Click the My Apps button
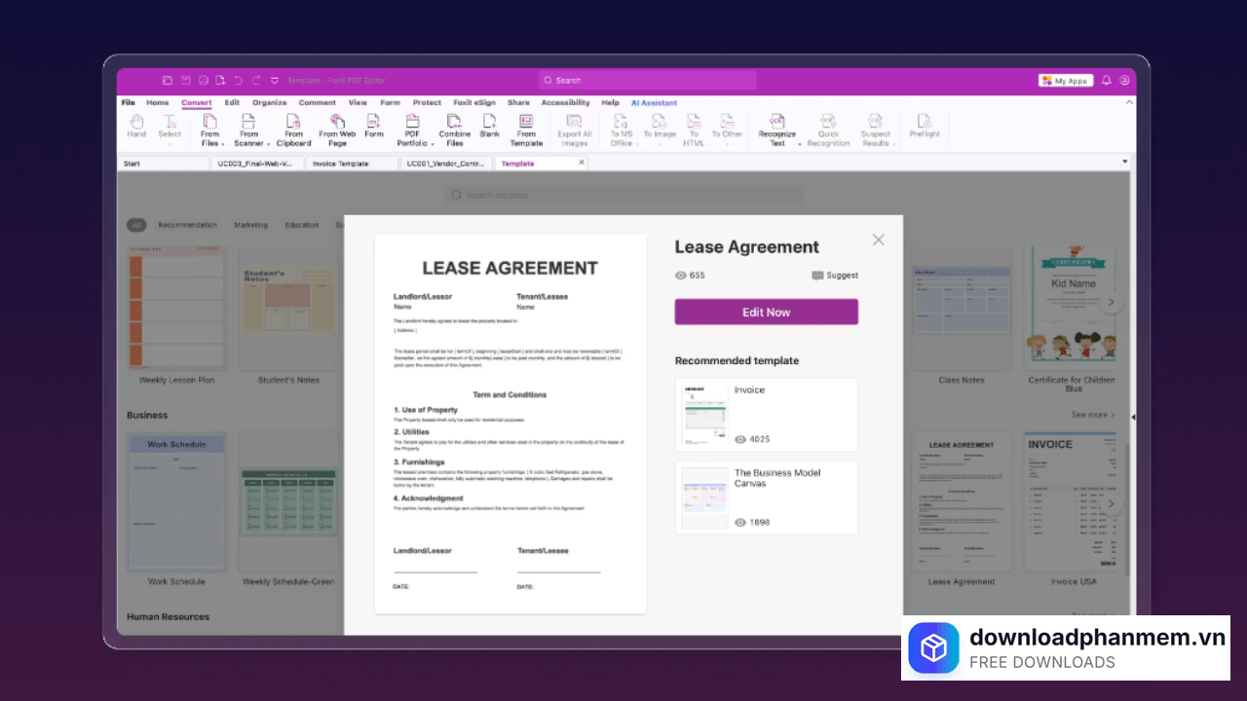The width and height of the screenshot is (1247, 701). [1066, 81]
